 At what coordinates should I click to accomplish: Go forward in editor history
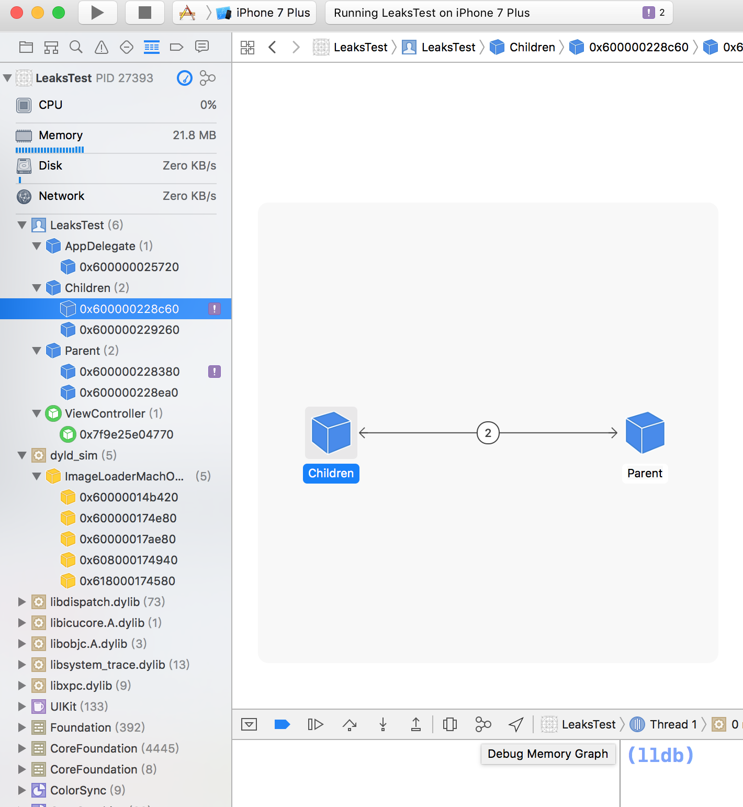296,48
